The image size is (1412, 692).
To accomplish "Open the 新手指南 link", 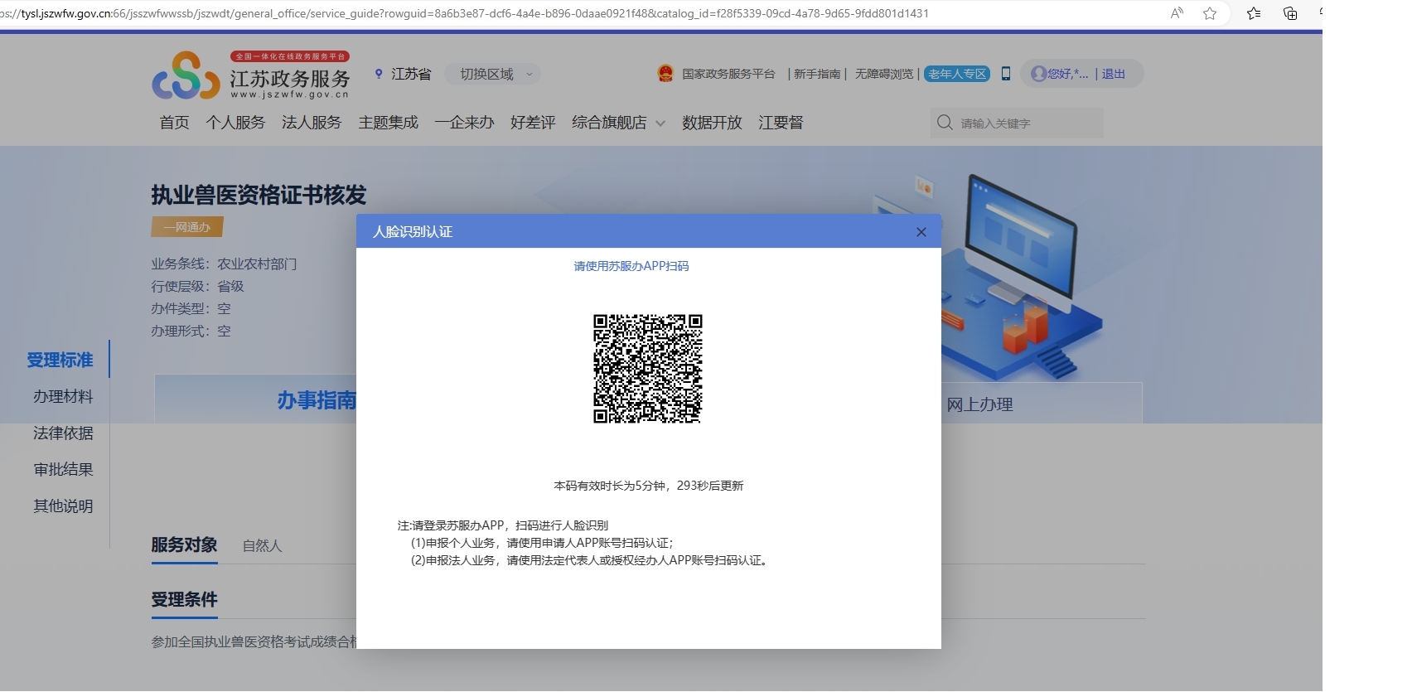I will click(x=817, y=74).
